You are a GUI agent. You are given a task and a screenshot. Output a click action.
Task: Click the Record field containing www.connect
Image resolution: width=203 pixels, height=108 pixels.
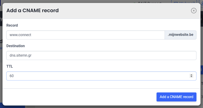coord(86,35)
